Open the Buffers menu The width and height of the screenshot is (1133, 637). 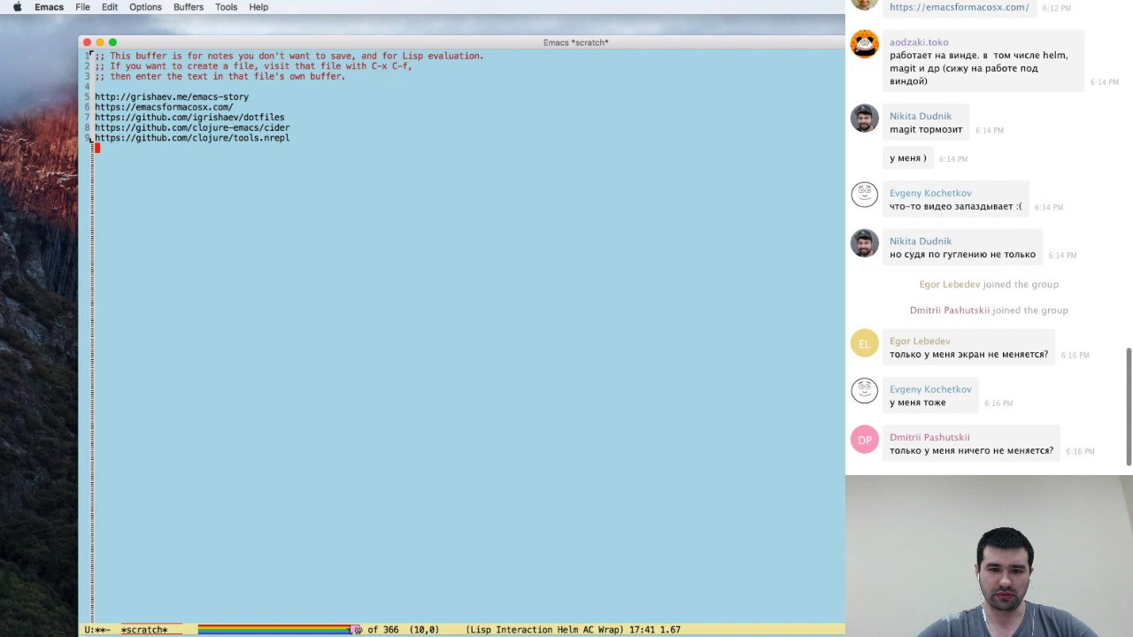(189, 7)
